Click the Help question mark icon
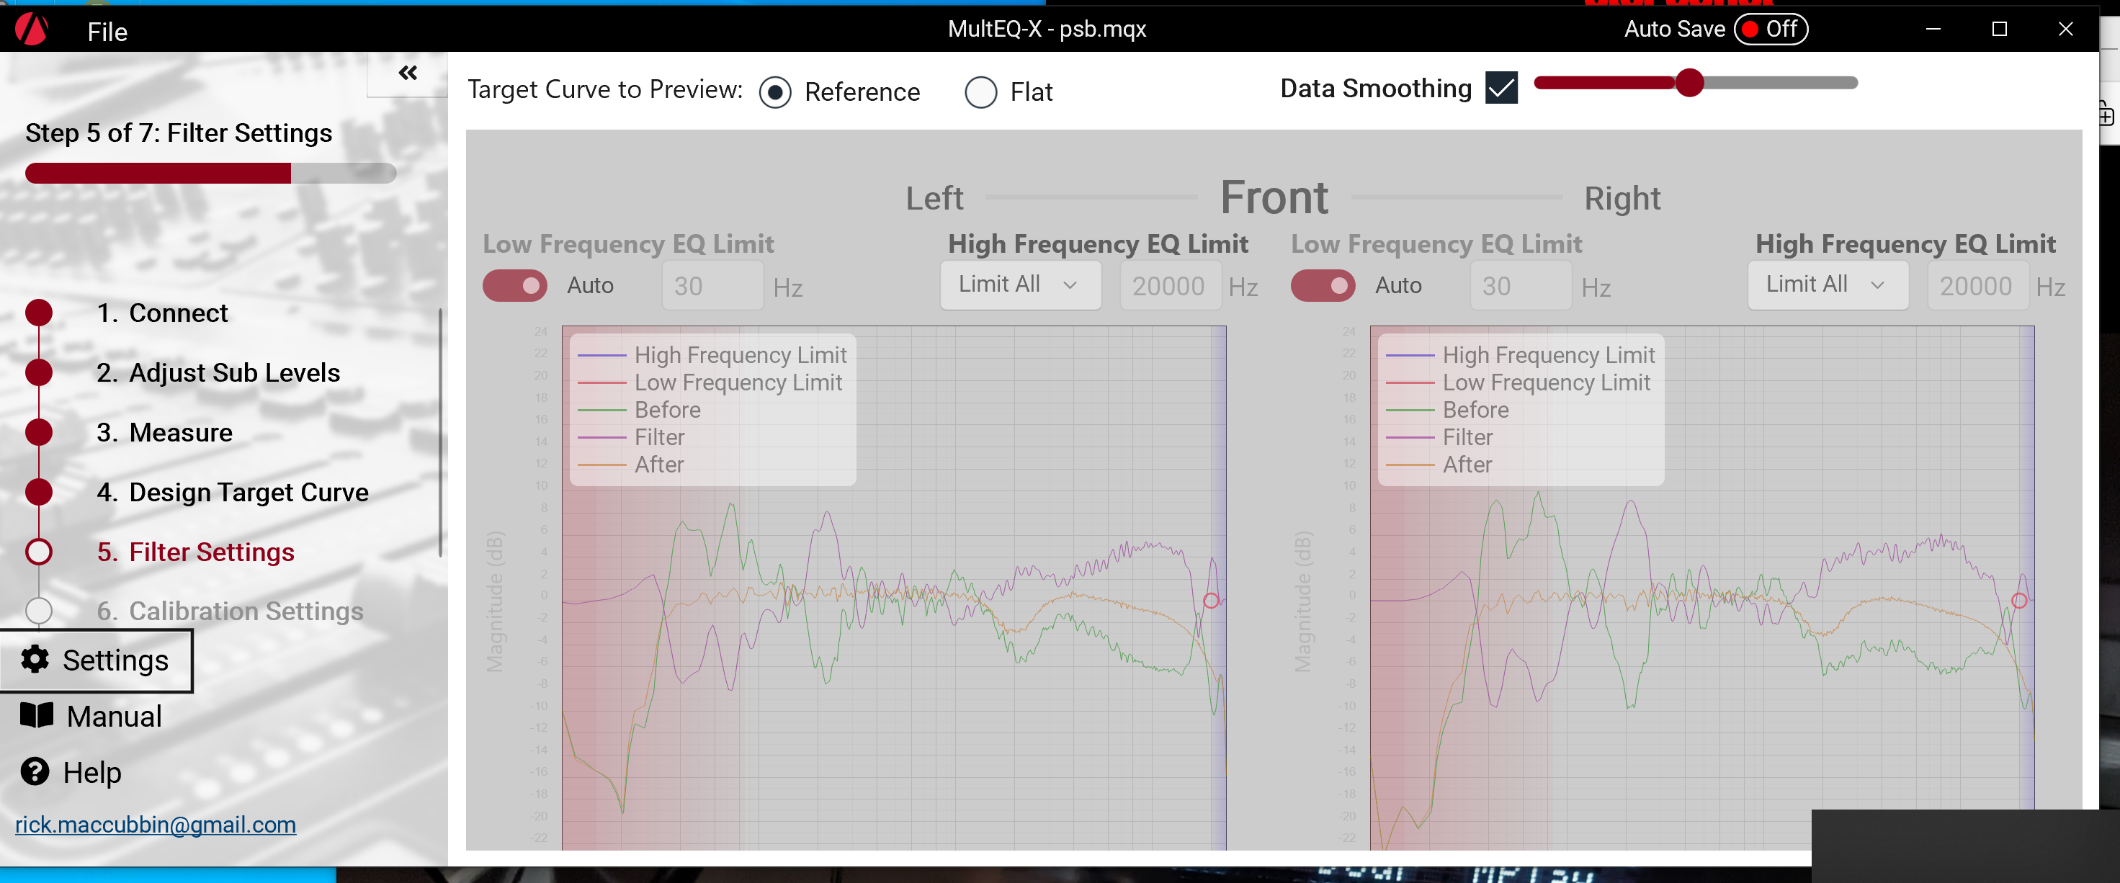The width and height of the screenshot is (2120, 883). pyautogui.click(x=35, y=771)
